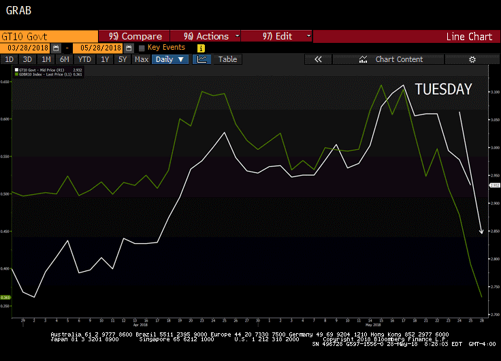This screenshot has width=501, height=361.
Task: Open chart settings gear icon
Action: pyautogui.click(x=472, y=59)
